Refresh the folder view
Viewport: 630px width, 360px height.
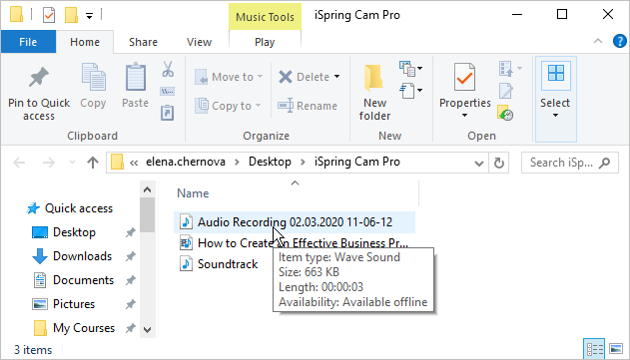[x=499, y=163]
